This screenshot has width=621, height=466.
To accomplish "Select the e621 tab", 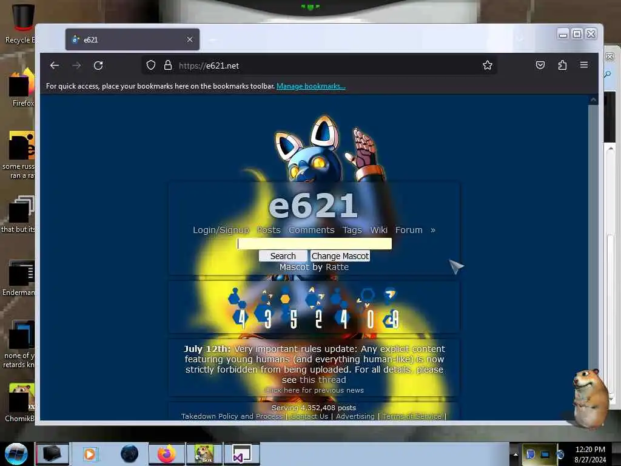I will [132, 39].
